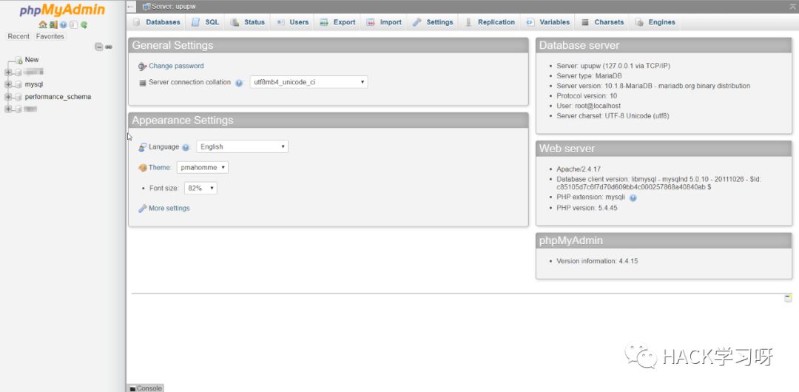Open the Databases tab

click(157, 22)
